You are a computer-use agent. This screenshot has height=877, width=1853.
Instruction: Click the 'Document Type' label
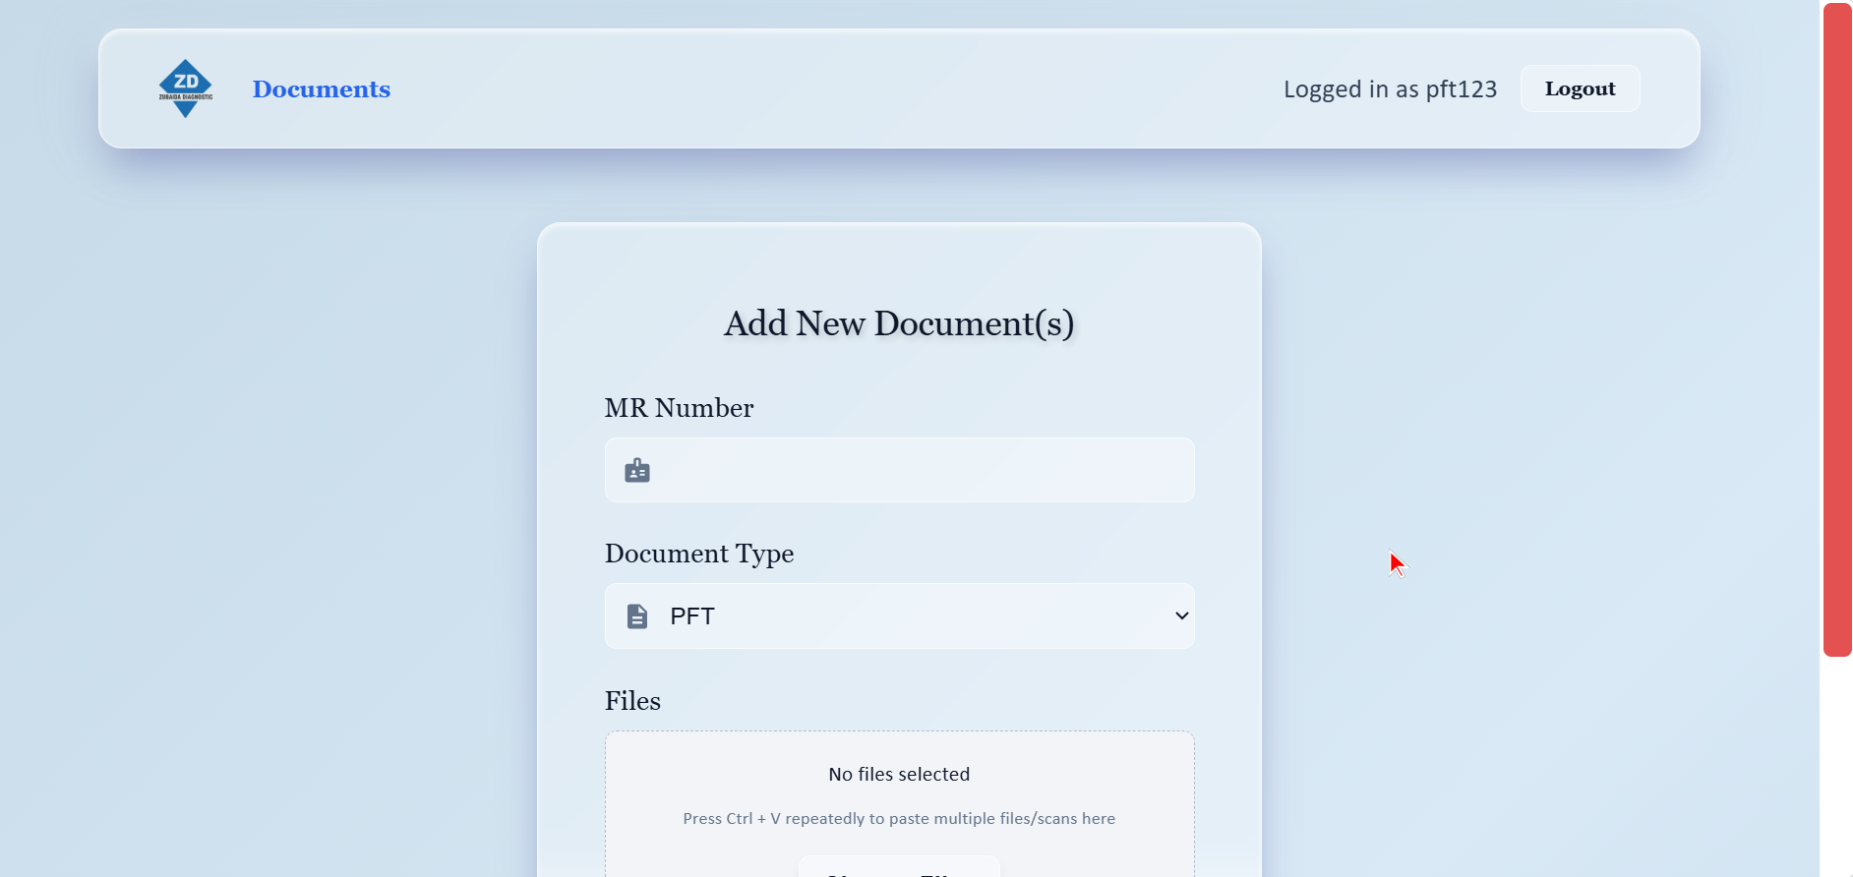point(699,554)
